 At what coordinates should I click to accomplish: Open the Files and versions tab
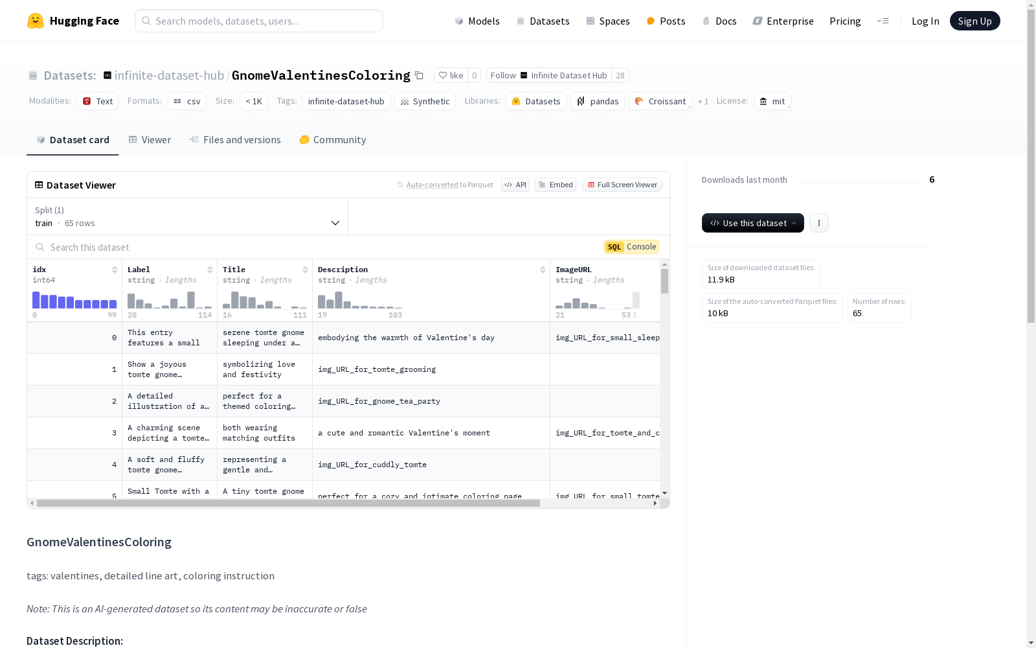235,140
